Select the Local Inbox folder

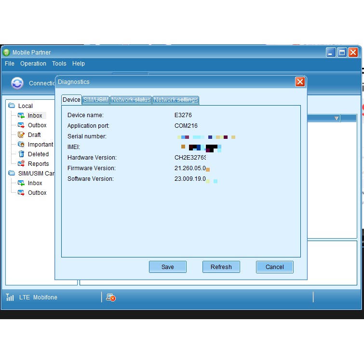click(x=35, y=116)
